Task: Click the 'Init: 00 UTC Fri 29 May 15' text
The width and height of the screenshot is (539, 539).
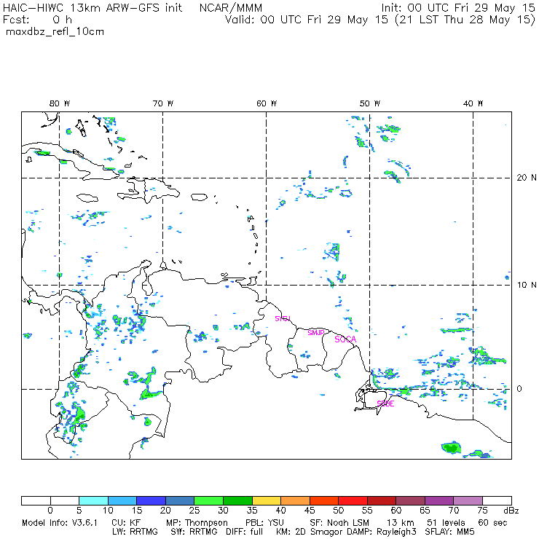Action: coord(458,8)
